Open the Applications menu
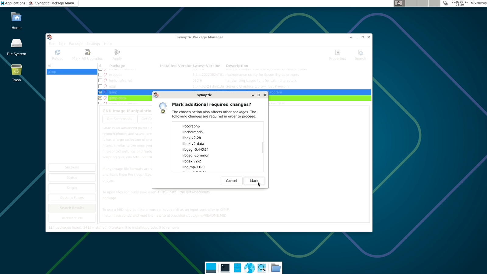 pos(12,3)
